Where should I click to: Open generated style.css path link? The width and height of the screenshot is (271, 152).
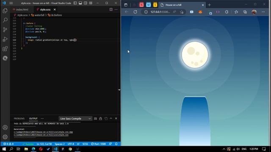point(41,135)
